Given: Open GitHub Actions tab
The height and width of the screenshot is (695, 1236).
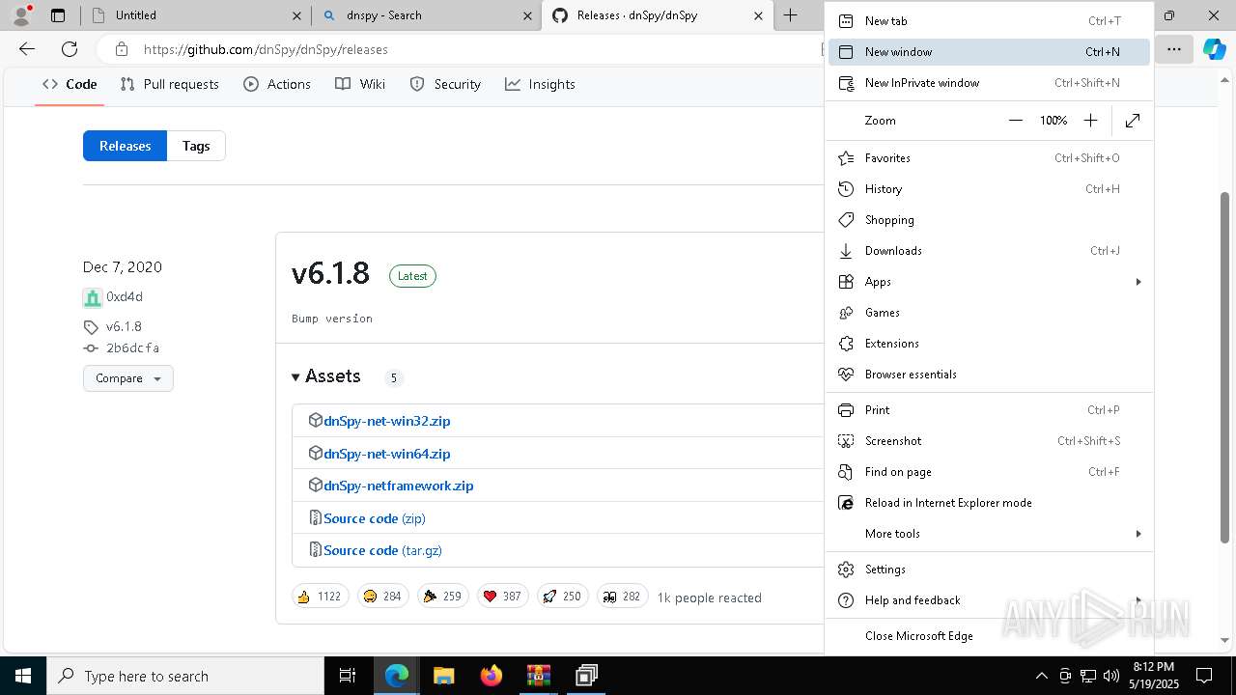Looking at the screenshot, I should [x=278, y=85].
